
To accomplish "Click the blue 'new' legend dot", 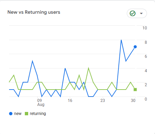I will (11, 114).
